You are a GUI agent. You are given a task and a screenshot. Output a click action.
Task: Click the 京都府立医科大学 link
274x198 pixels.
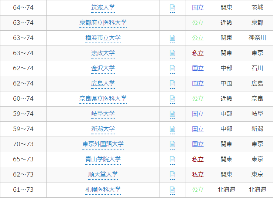pyautogui.click(x=103, y=23)
